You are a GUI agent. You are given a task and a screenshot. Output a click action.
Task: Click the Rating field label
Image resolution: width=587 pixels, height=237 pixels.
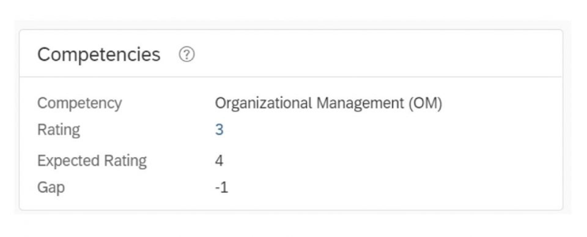point(59,129)
